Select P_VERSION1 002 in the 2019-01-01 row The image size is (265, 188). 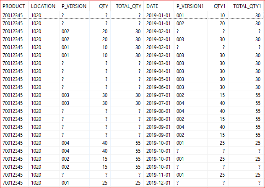click(x=180, y=23)
